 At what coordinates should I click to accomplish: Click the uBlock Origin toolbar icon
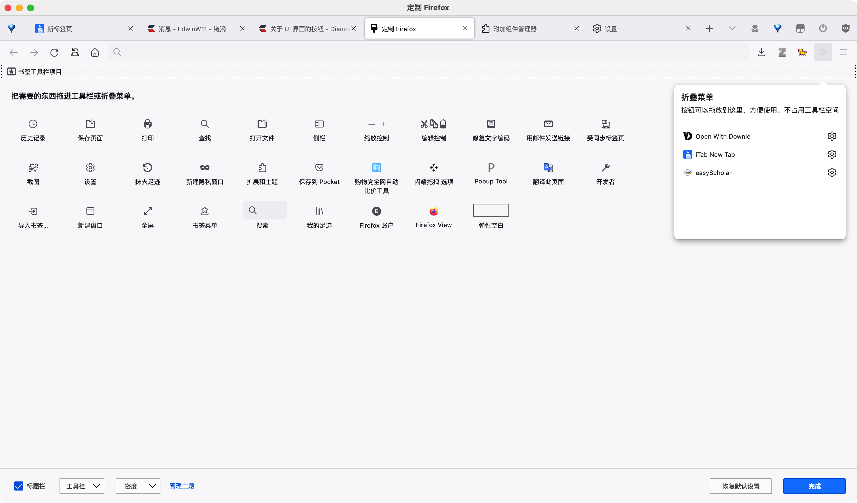click(846, 28)
